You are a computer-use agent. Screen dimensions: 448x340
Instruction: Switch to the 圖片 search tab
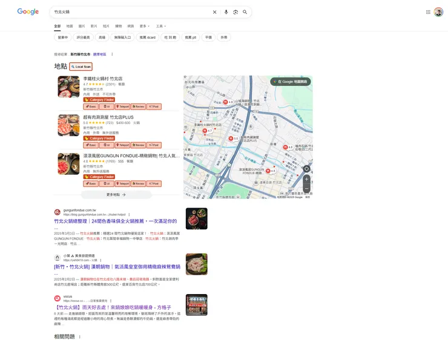(x=82, y=26)
